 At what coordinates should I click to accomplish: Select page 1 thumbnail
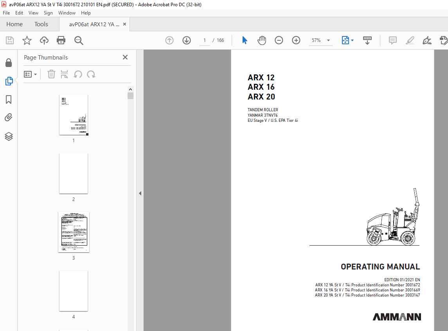pos(74,114)
